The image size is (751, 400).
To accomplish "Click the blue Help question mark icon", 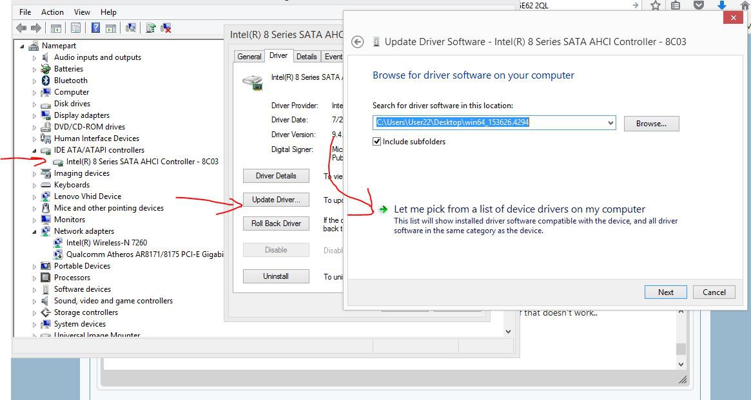I will click(x=96, y=28).
